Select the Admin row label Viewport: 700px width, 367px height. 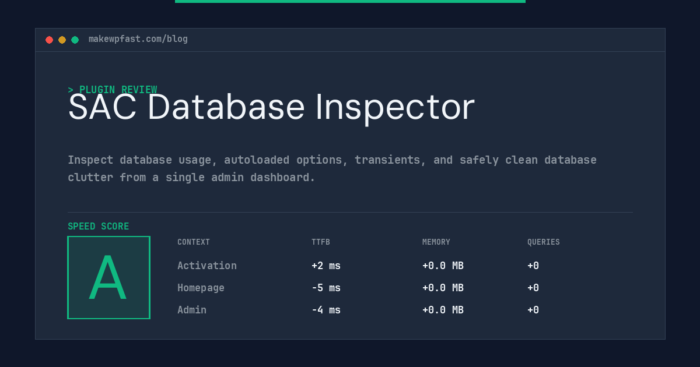click(192, 310)
